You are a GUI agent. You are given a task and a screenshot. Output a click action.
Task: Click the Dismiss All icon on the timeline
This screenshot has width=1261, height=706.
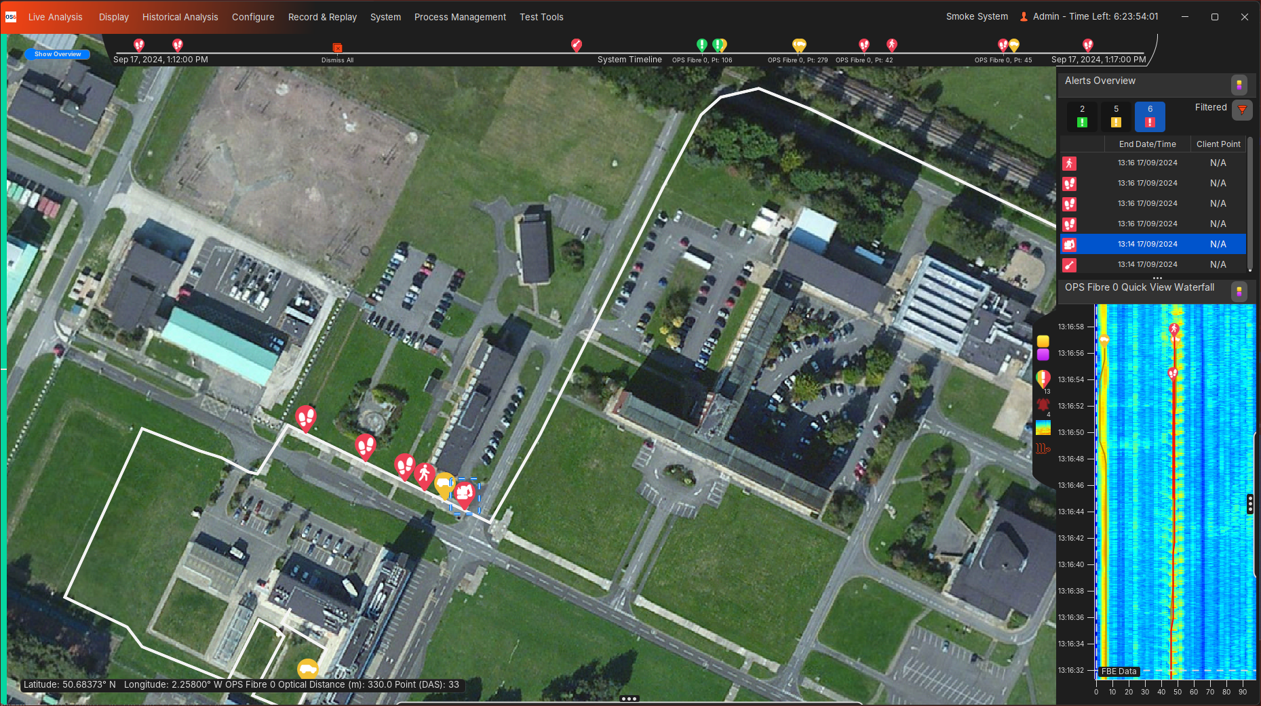tap(337, 48)
